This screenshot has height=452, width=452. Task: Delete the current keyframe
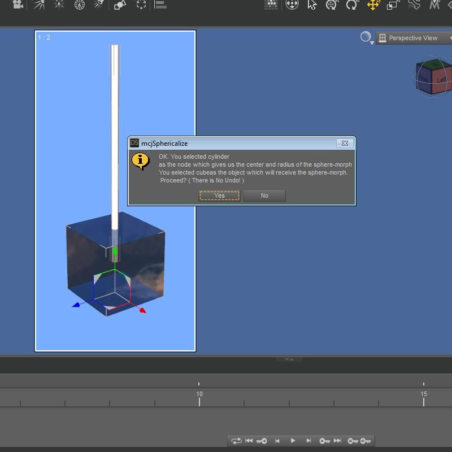click(353, 441)
